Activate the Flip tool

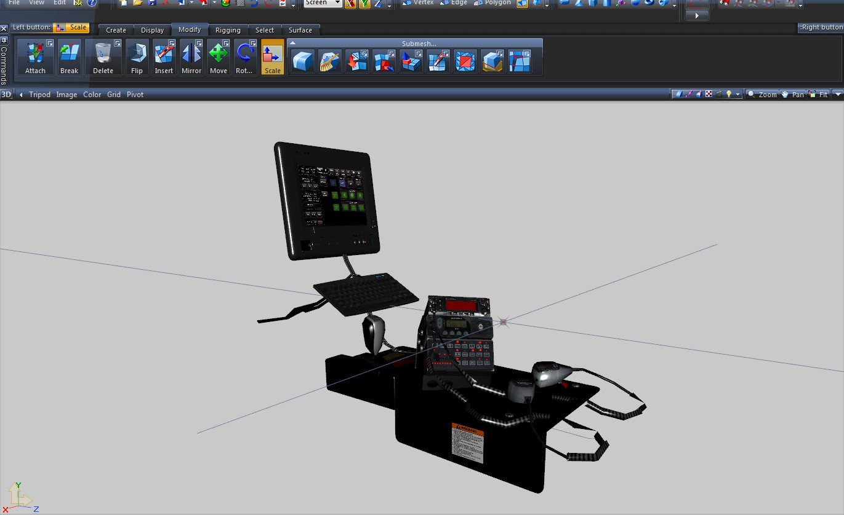(x=137, y=57)
